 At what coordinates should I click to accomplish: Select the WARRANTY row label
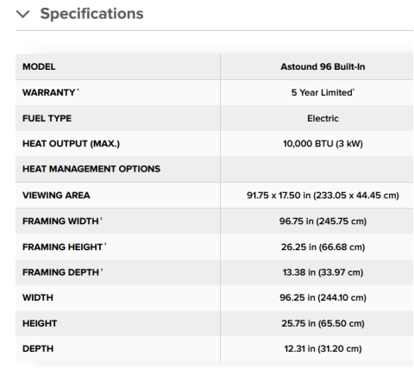48,92
